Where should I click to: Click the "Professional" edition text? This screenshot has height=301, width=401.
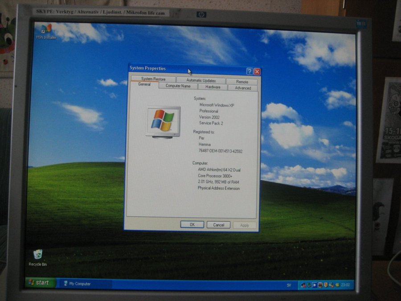(209, 111)
